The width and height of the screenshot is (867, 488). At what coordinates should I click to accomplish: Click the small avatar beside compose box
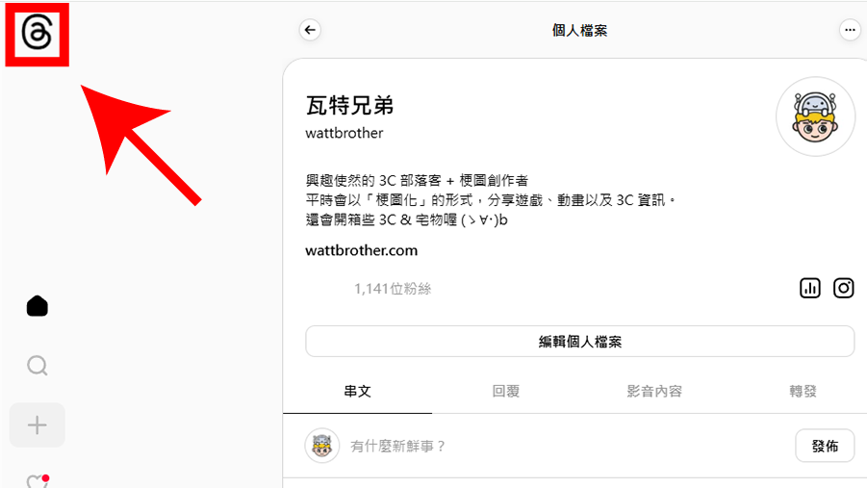click(x=322, y=446)
